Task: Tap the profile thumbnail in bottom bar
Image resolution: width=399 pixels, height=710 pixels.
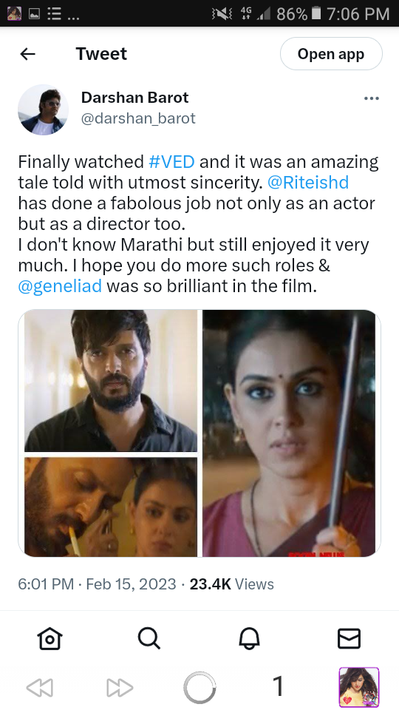Action: [359, 687]
